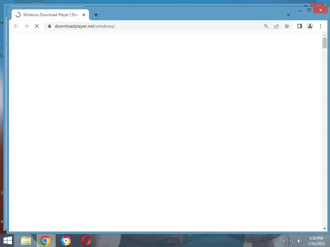Launch Avast Secure Browser from the taskbar
This screenshot has height=247, width=330.
click(x=66, y=241)
